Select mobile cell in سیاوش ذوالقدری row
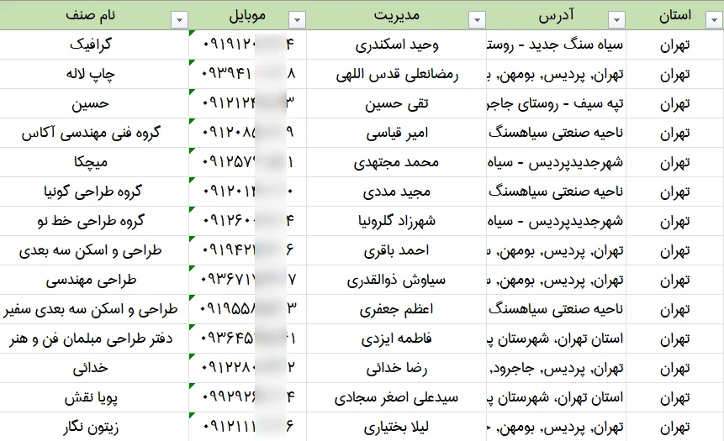 (247, 280)
